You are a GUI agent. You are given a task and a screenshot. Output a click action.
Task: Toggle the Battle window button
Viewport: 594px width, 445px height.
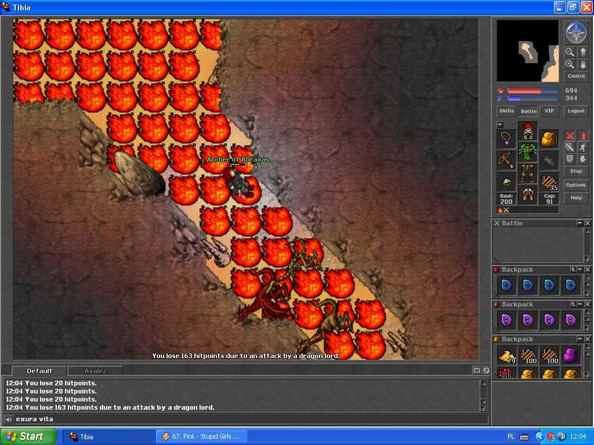(x=528, y=111)
